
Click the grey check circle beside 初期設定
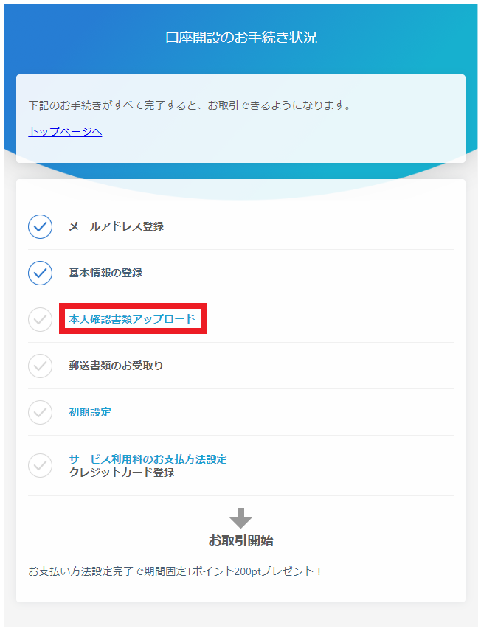coord(40,412)
